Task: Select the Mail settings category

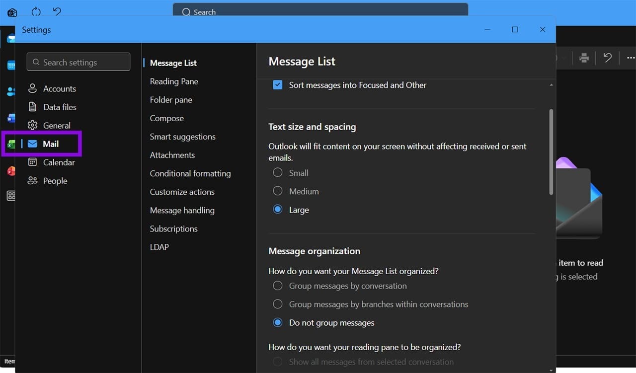Action: coord(43,144)
